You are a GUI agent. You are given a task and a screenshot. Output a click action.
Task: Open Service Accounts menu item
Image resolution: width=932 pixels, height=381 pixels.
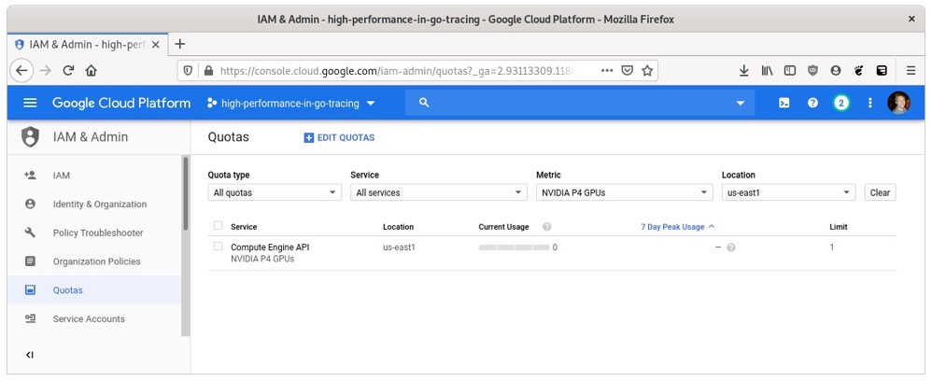95,318
